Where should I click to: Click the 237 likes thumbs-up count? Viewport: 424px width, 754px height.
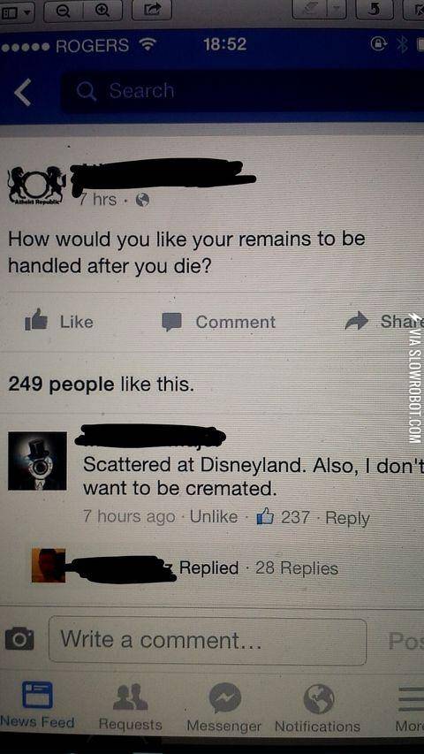pyautogui.click(x=284, y=517)
